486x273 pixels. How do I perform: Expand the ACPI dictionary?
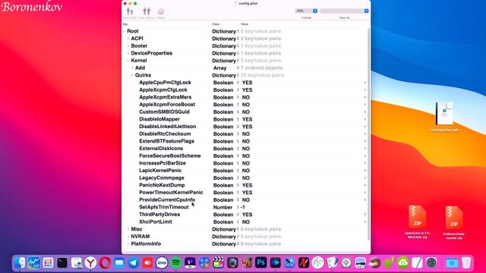click(128, 39)
